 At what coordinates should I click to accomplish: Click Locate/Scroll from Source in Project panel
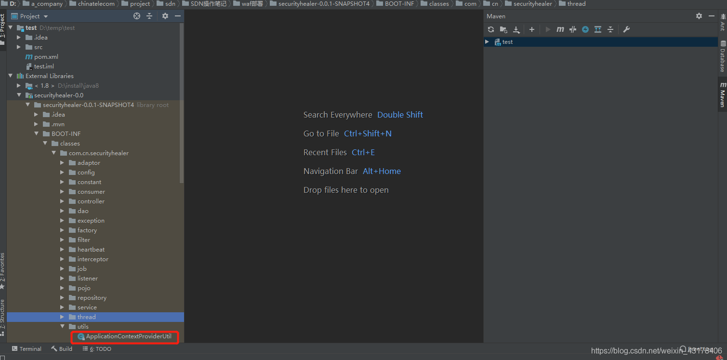(137, 16)
